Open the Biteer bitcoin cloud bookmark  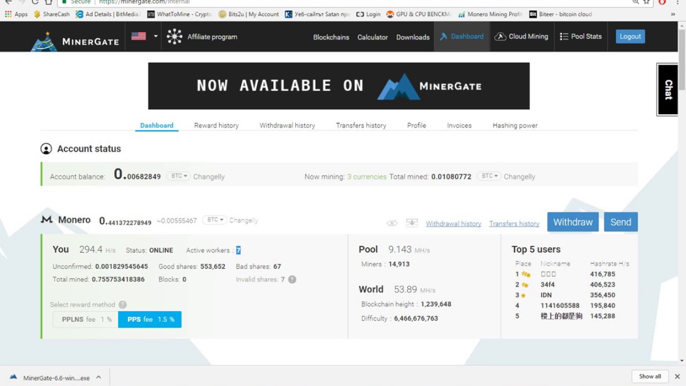click(561, 14)
